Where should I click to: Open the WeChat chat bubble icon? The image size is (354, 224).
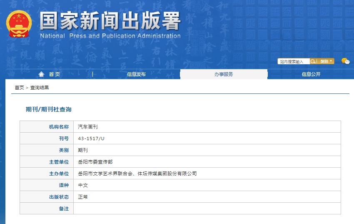[x=345, y=61]
